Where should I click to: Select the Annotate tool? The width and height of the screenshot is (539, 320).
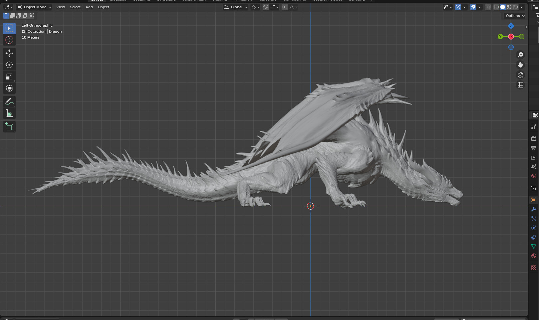tap(9, 101)
